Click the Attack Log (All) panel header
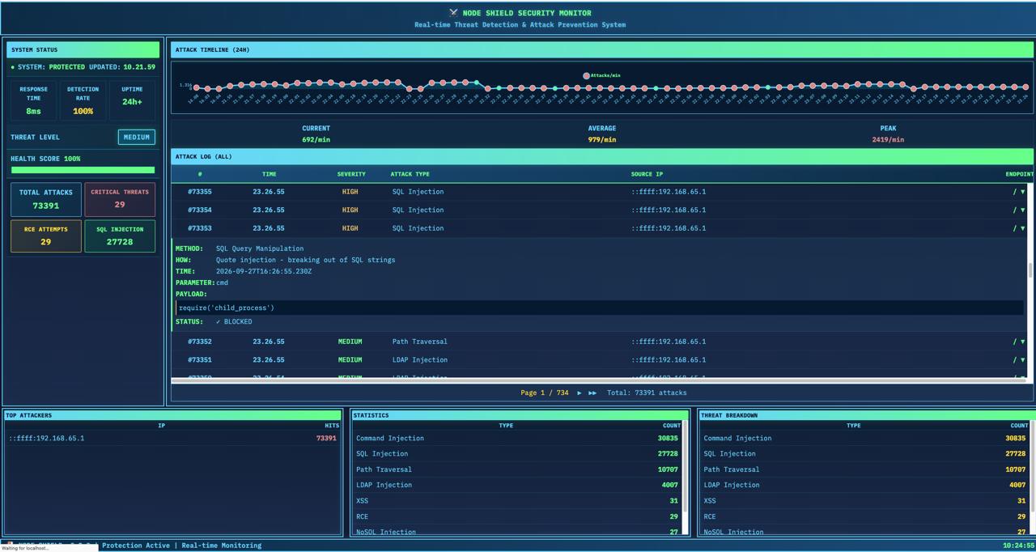This screenshot has height=552, width=1036. click(x=602, y=156)
